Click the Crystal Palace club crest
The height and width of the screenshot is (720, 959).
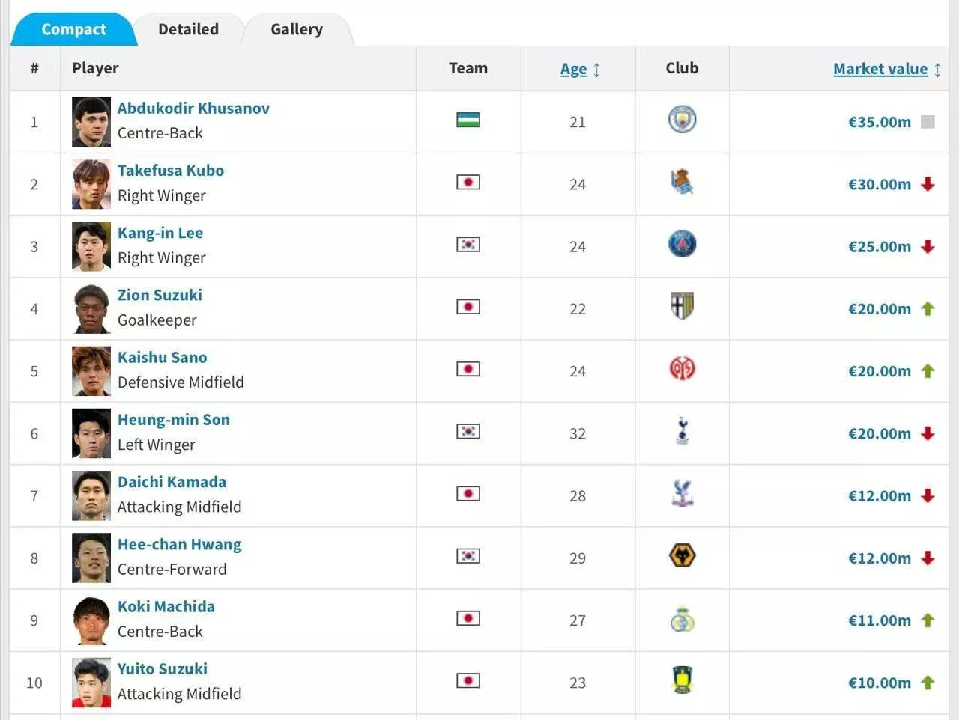tap(682, 493)
